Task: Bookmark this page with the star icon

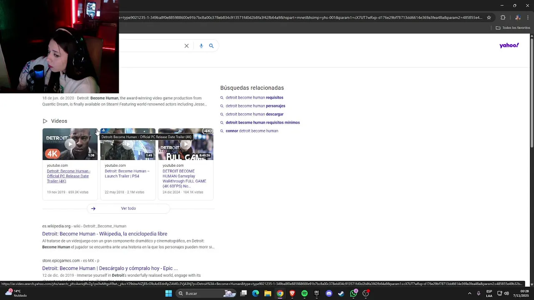Action: (489, 17)
